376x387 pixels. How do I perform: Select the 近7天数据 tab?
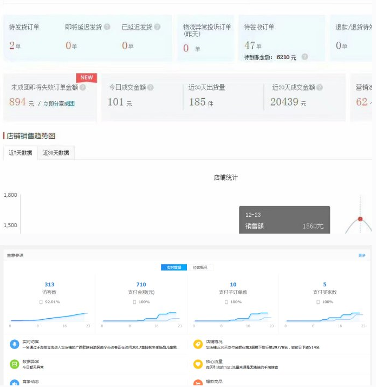click(x=20, y=153)
